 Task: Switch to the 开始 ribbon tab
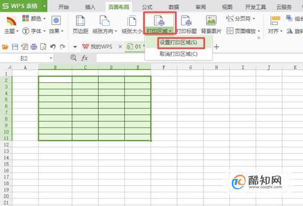point(64,7)
